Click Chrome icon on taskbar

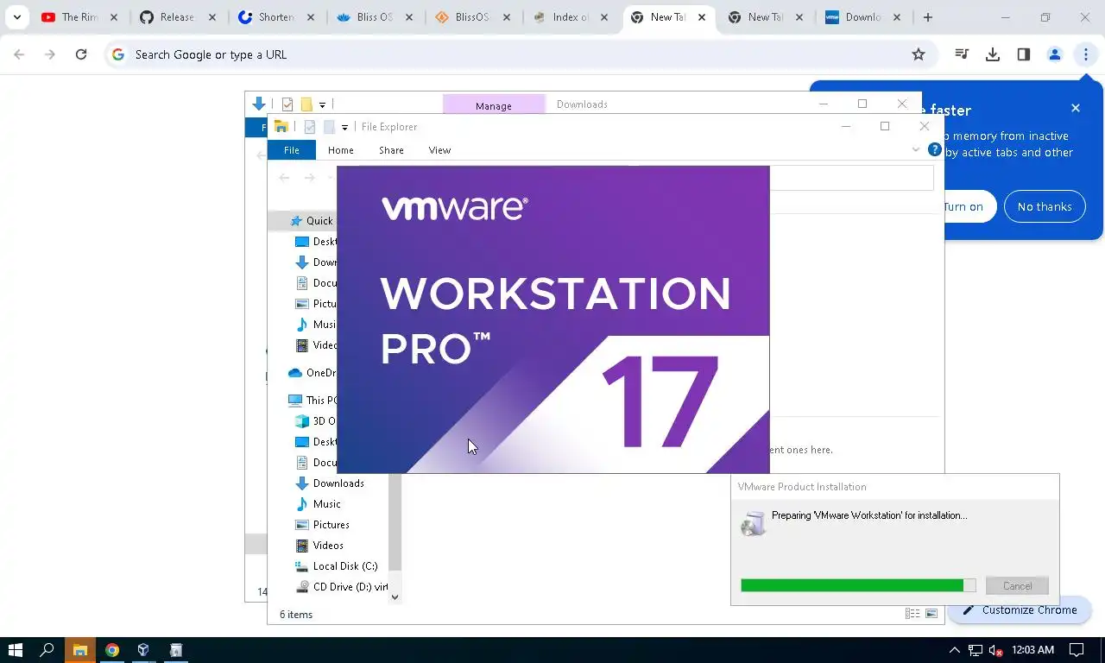[x=112, y=650]
